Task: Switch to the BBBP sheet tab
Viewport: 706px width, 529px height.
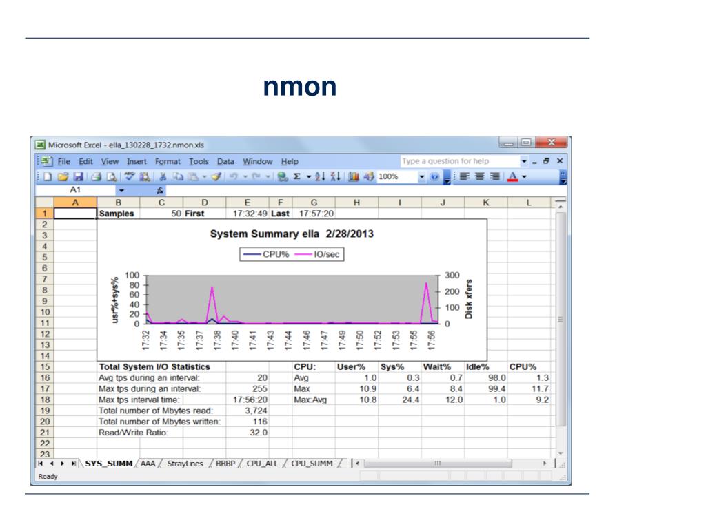Action: [x=225, y=464]
